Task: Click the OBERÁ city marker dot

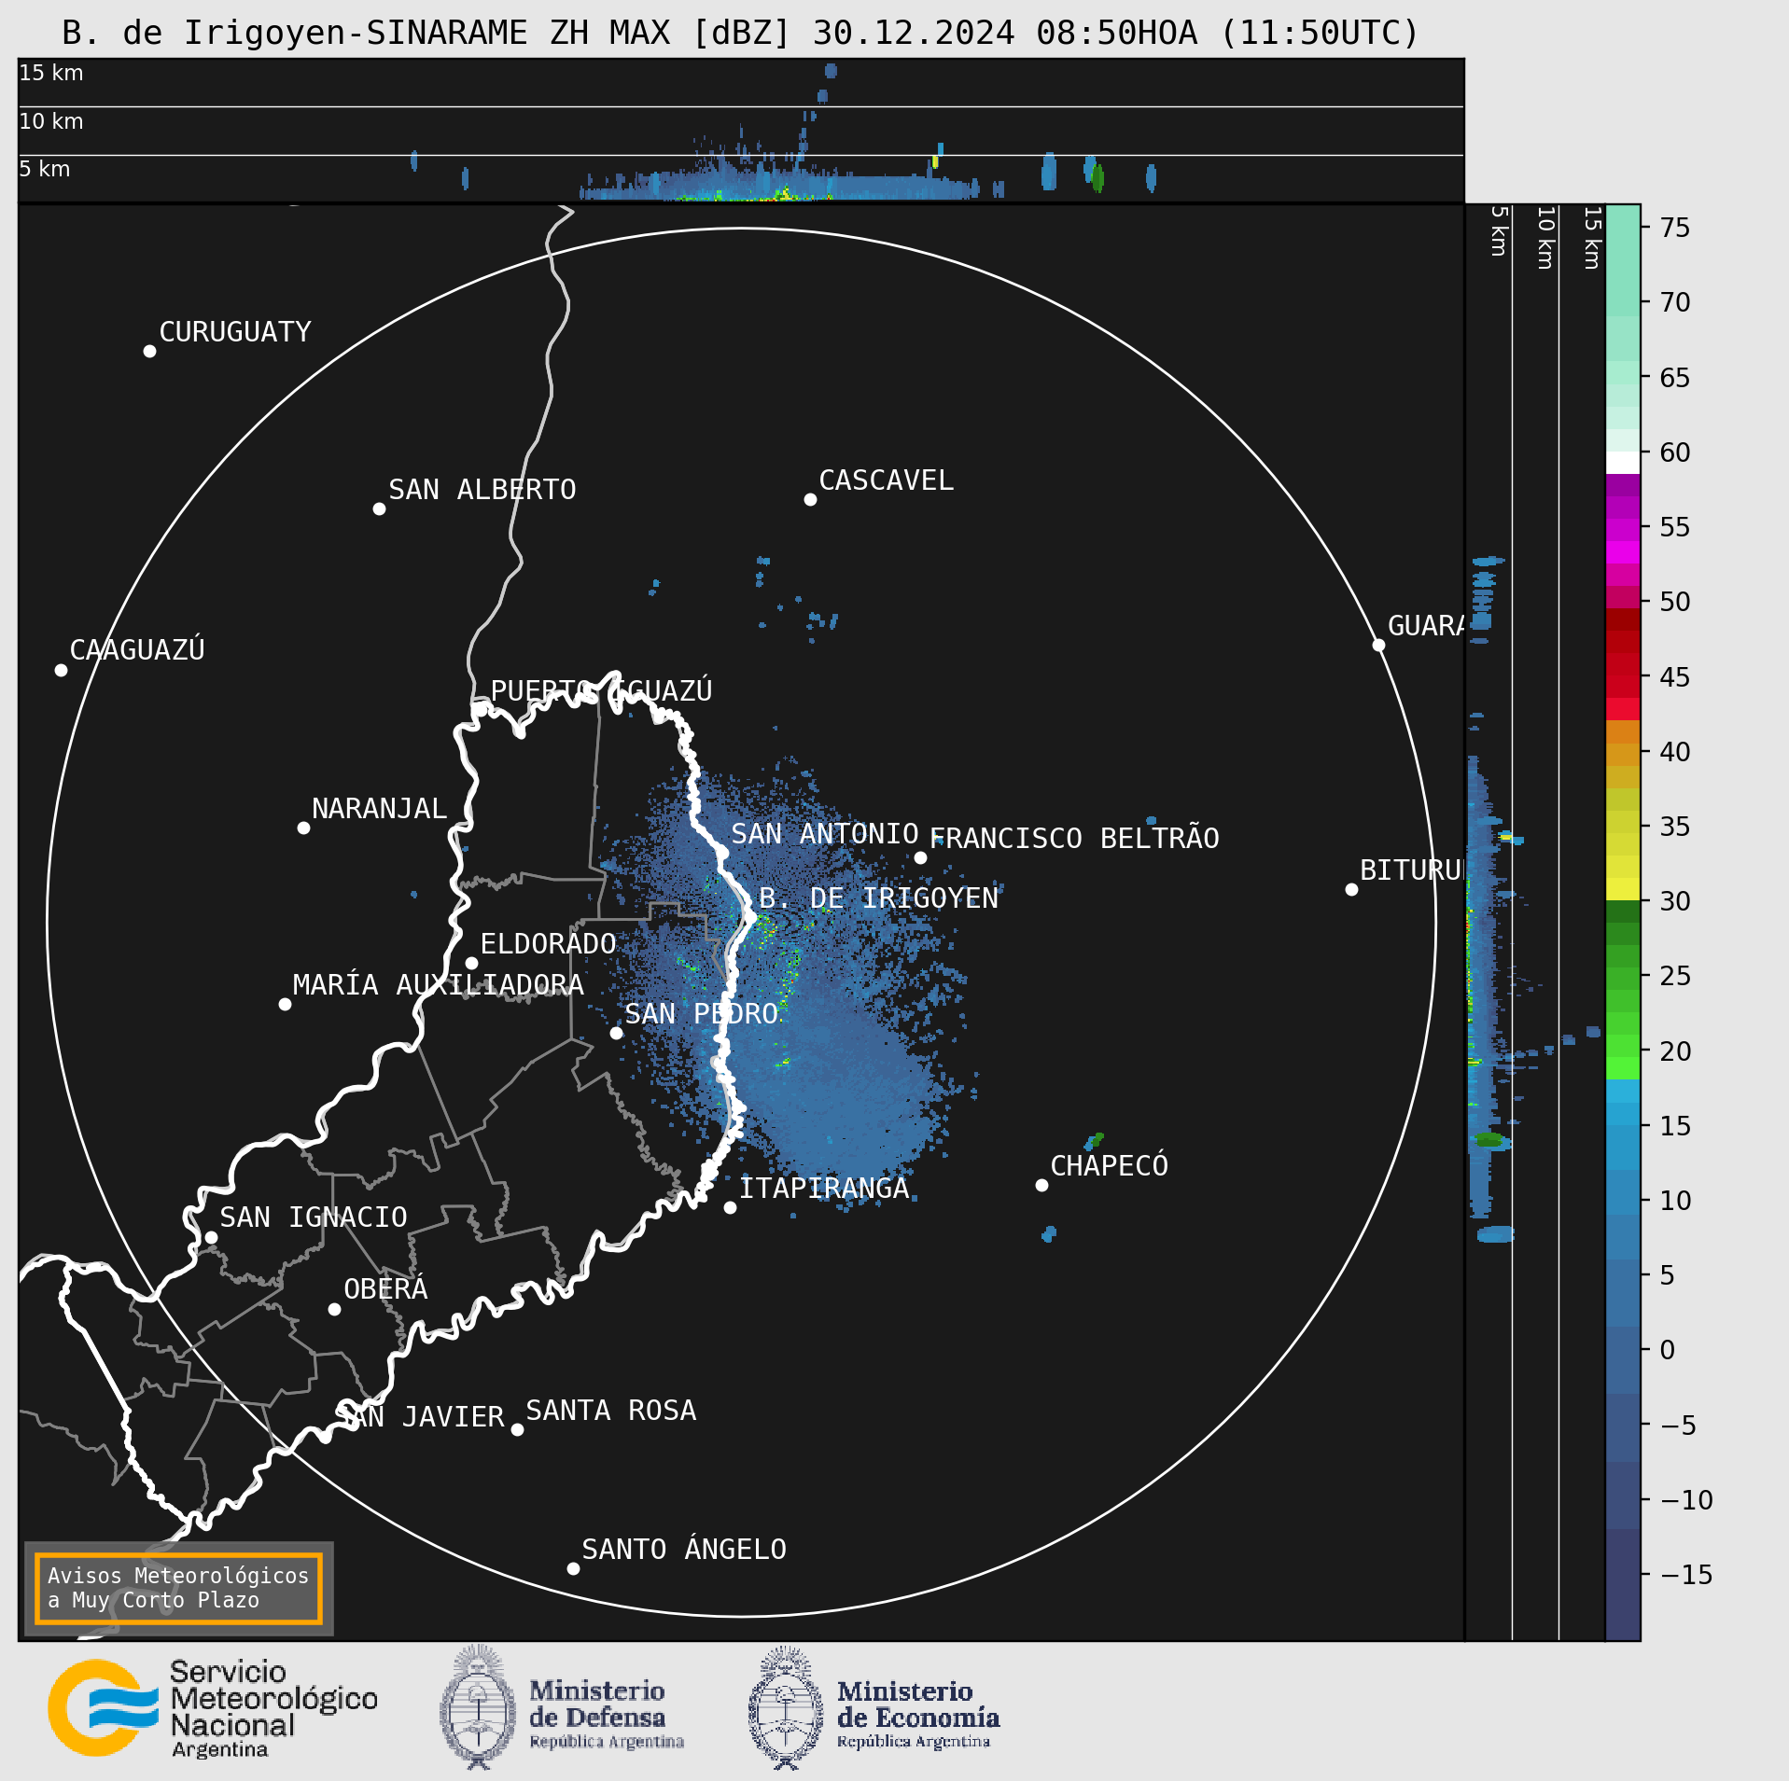Action: coord(334,1309)
